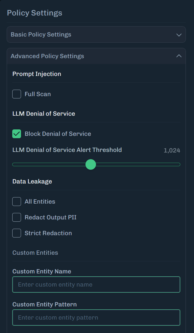The image size is (194, 333).
Task: Click the Policy Settings panel title
Action: pyautogui.click(x=34, y=13)
